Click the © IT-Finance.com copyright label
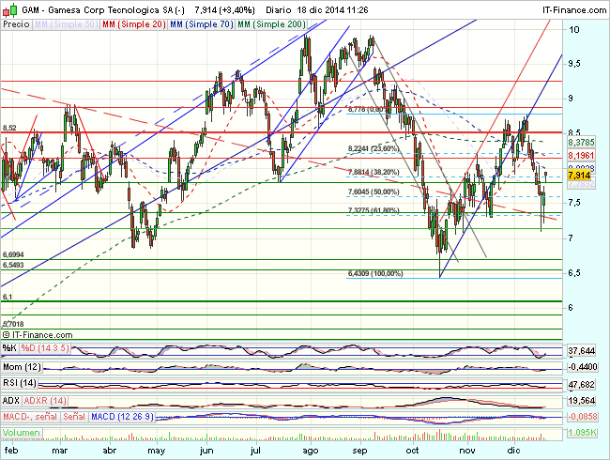This screenshot has width=610, height=460. point(38,335)
